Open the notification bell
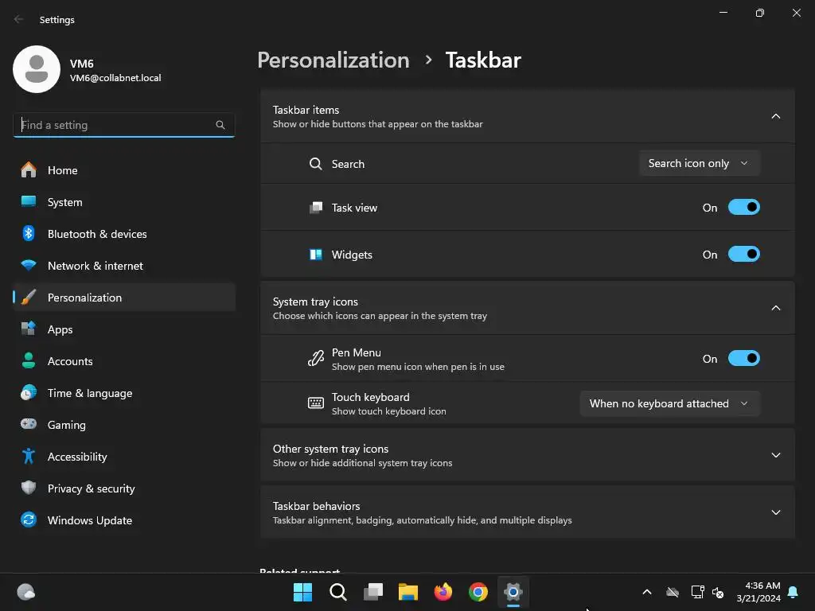 coord(794,592)
